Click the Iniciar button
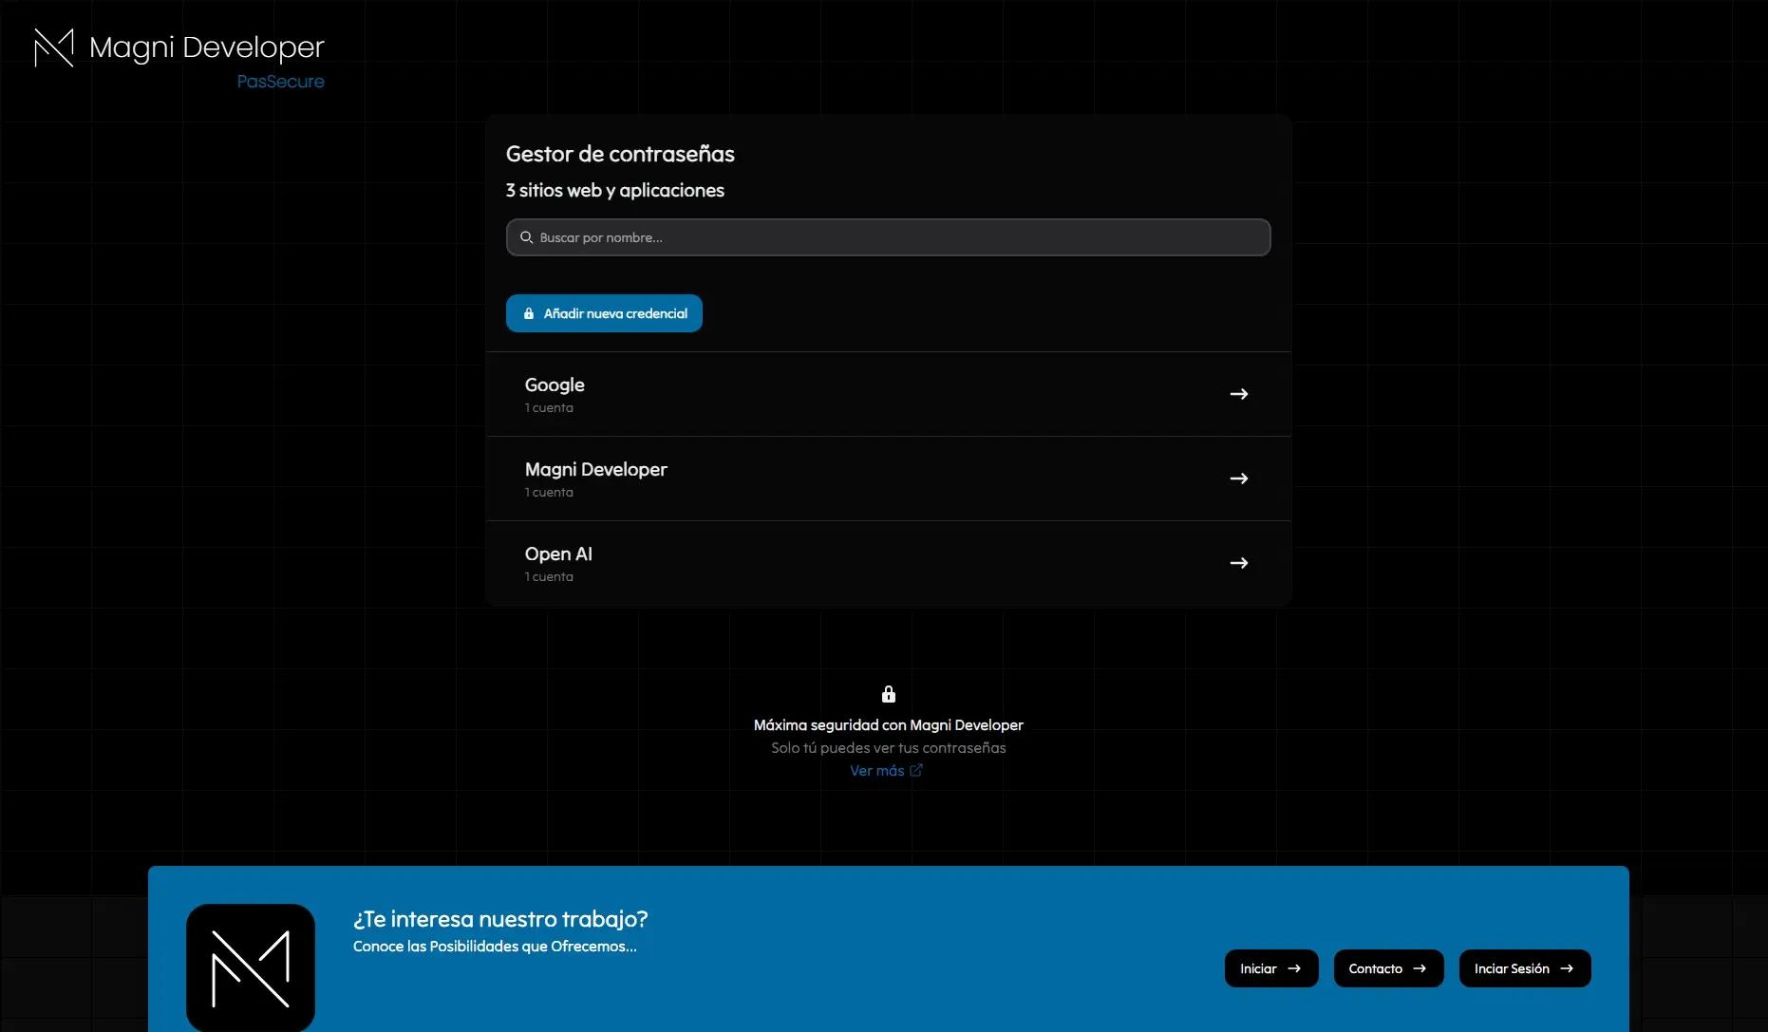The image size is (1768, 1032). tap(1271, 968)
